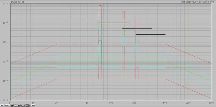Click the '1000' frequency axis label
Screen dimensions: 216x107
pos(188,103)
